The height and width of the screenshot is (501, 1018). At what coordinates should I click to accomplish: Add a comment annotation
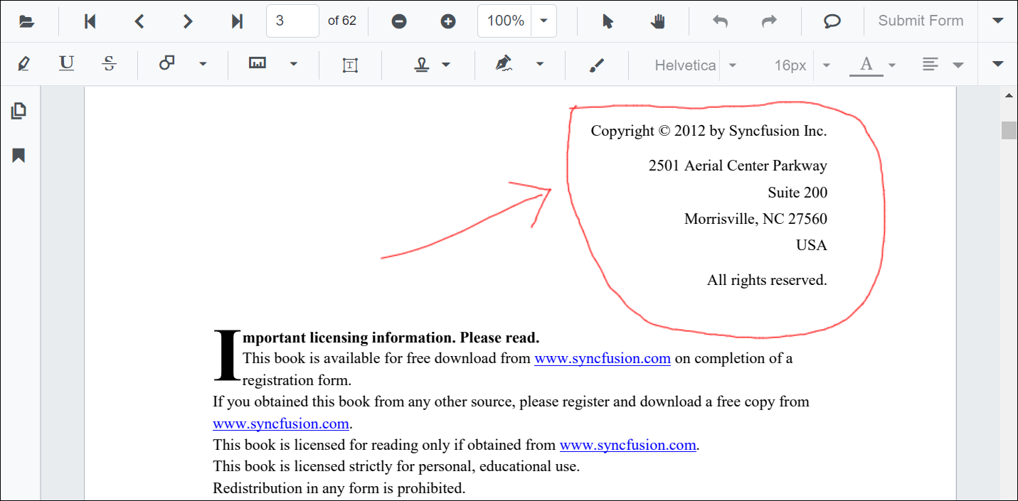(830, 21)
